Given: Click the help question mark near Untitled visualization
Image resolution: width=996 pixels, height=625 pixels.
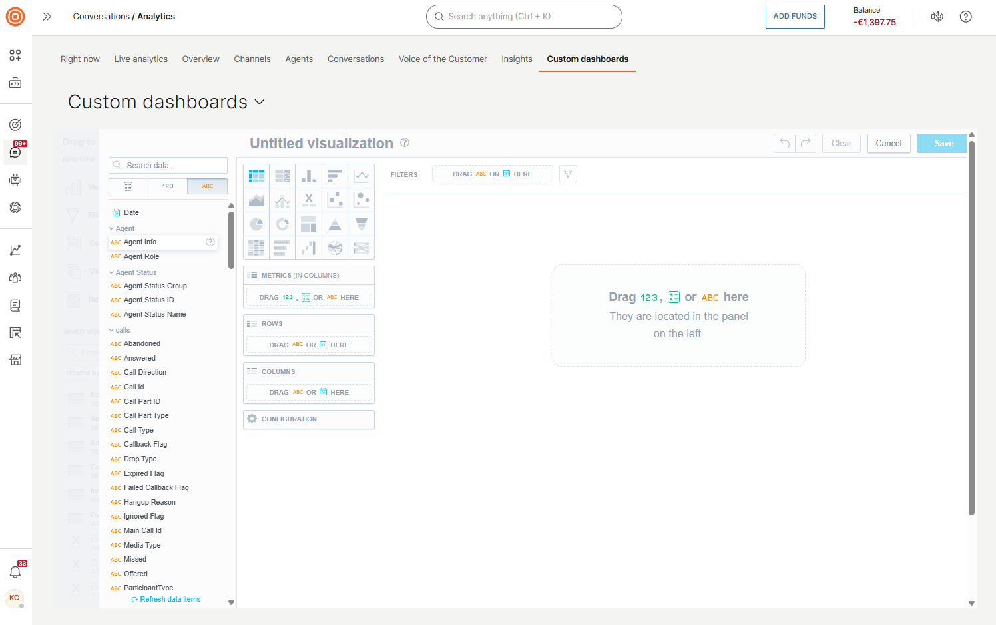Looking at the screenshot, I should 405,143.
